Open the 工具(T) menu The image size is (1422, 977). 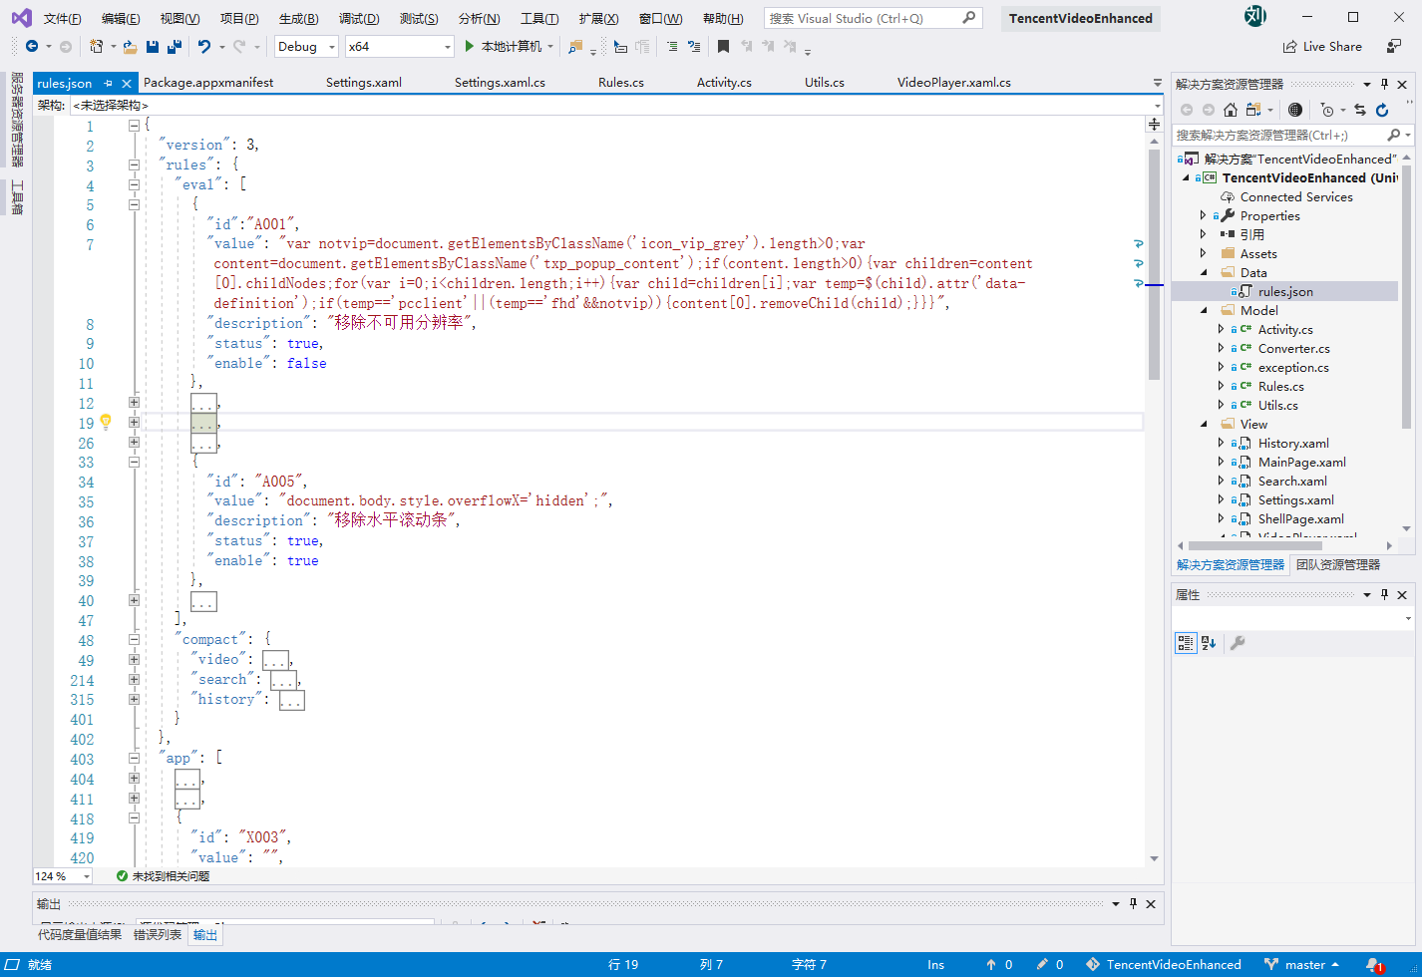(539, 18)
